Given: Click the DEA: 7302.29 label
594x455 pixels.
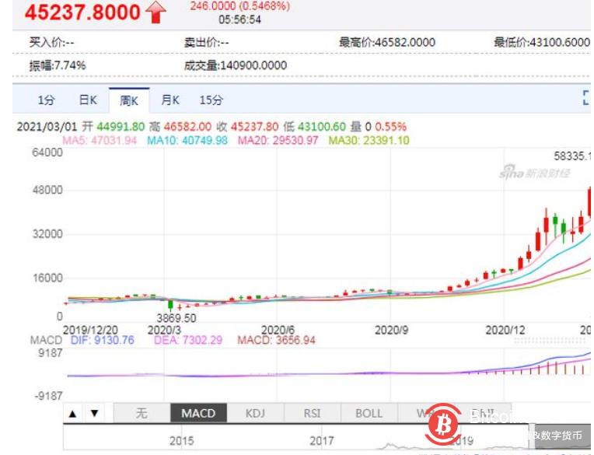Looking at the screenshot, I should (x=188, y=340).
